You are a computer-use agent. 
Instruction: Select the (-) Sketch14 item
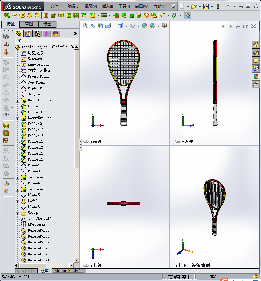(40, 218)
